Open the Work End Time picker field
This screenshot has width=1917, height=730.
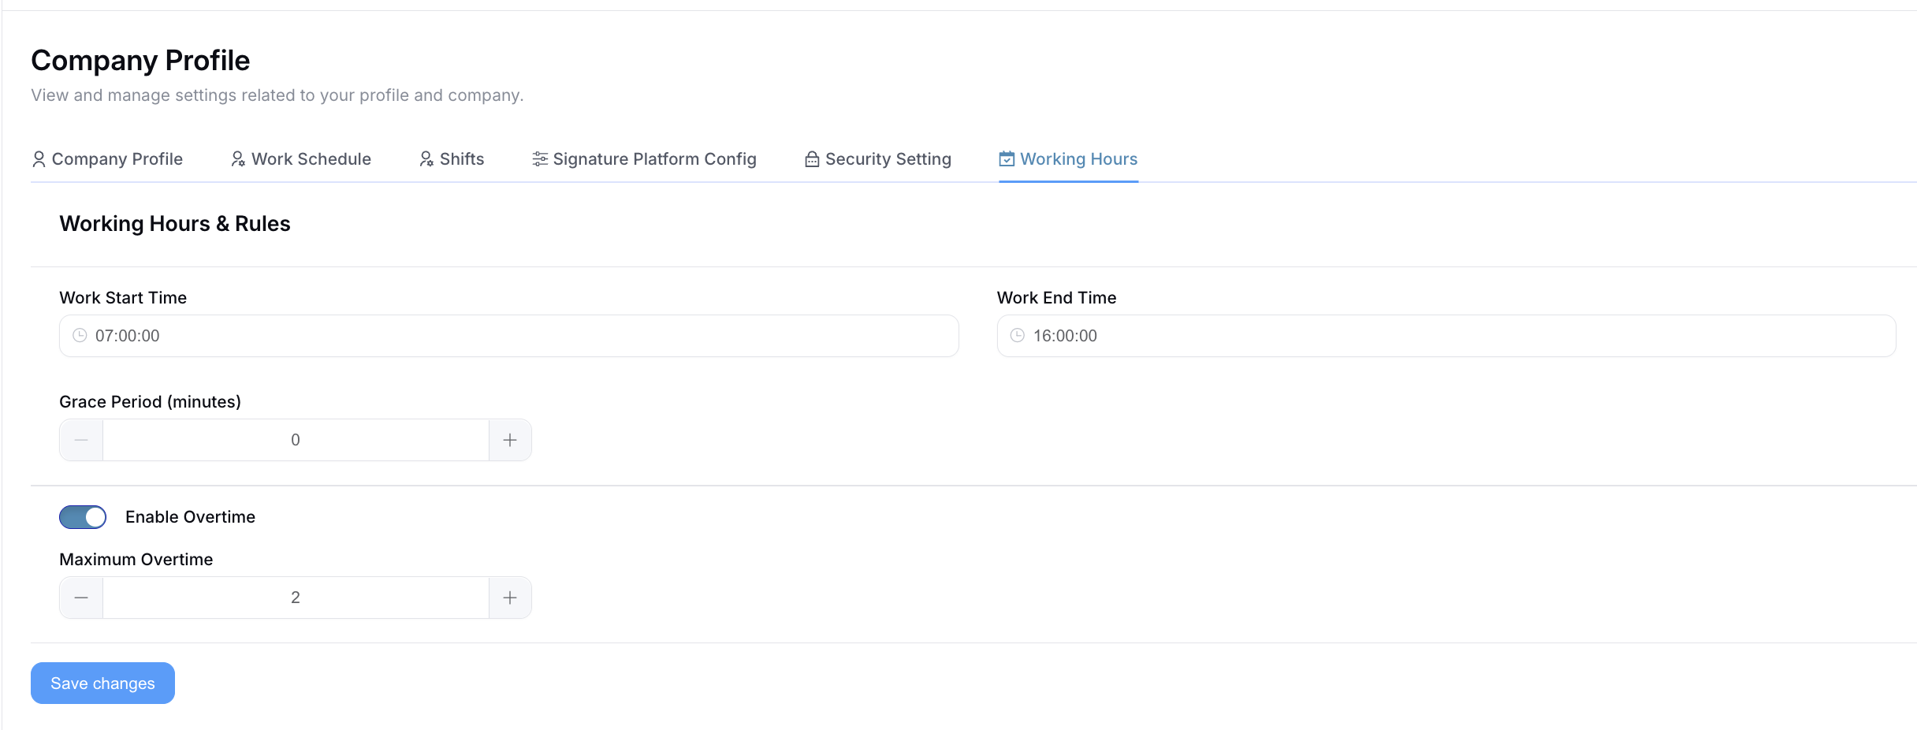coord(1446,336)
